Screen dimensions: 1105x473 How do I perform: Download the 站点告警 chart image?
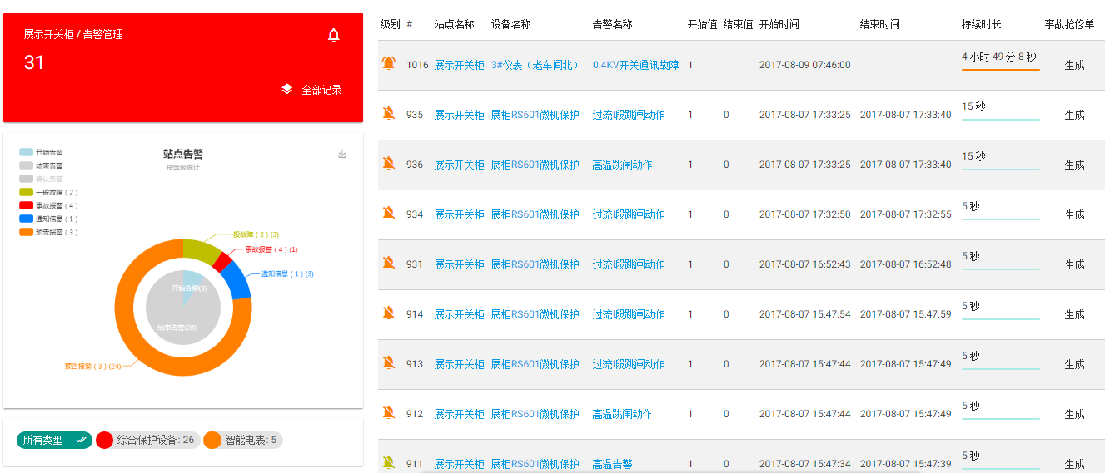point(341,154)
